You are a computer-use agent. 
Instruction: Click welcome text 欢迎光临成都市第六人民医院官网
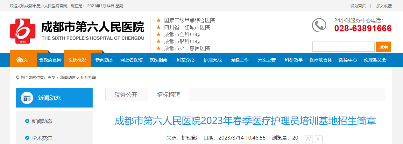[x=39, y=6]
